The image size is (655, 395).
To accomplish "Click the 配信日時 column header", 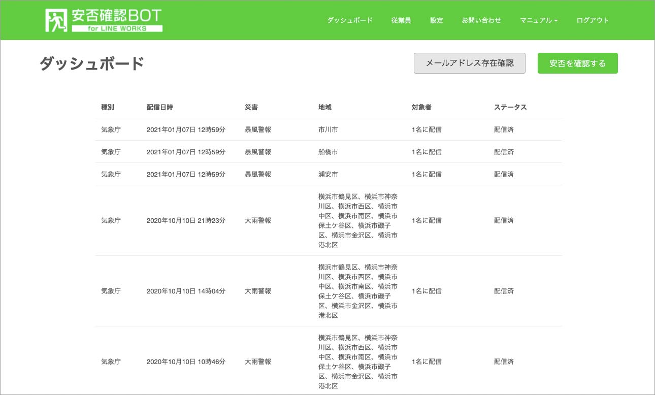I will click(159, 107).
